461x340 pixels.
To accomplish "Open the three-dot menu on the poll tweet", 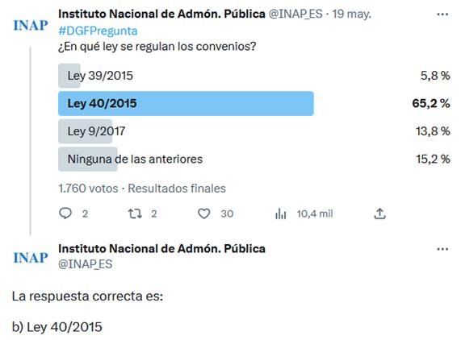I will [442, 14].
